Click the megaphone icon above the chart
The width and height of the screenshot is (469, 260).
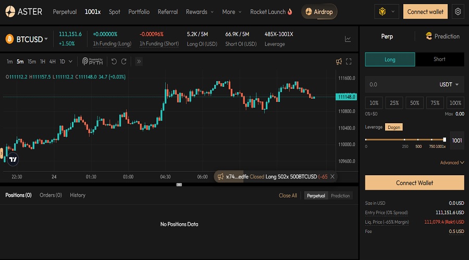coord(339,61)
